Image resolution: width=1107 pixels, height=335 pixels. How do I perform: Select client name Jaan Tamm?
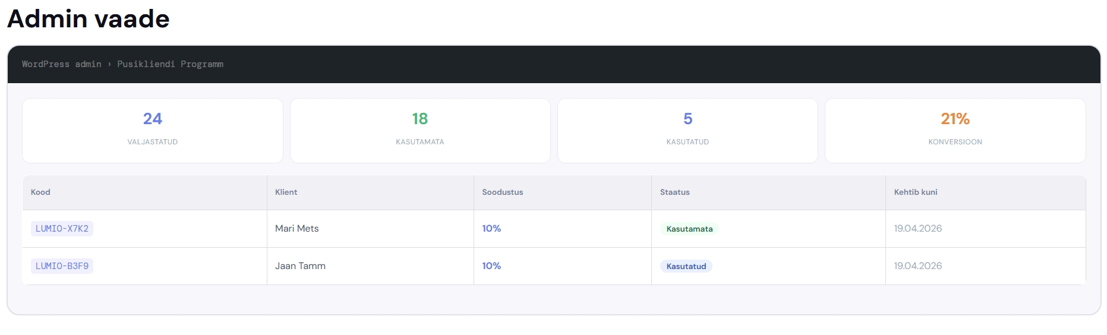click(x=300, y=266)
